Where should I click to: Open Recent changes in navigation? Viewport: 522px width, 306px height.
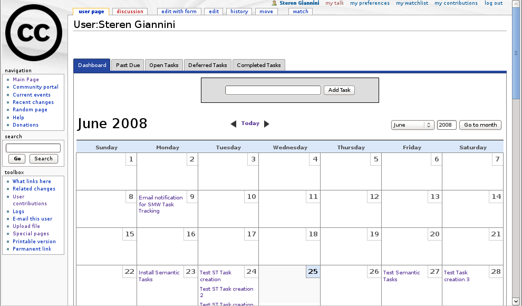[33, 102]
